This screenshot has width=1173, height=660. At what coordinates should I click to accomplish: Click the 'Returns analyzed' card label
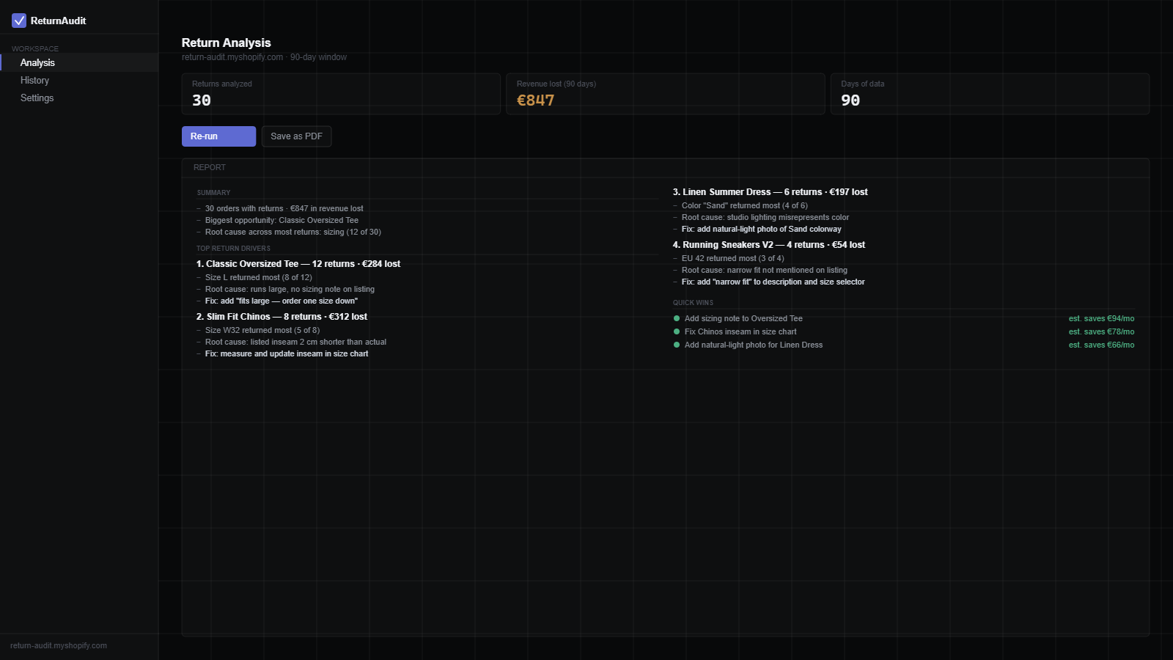(x=222, y=84)
